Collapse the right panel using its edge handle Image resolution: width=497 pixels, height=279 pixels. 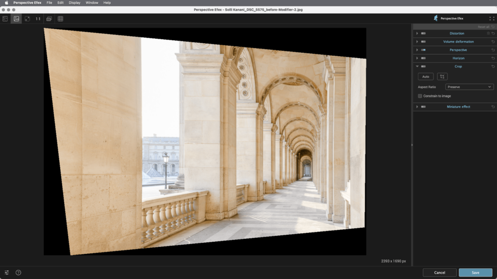(412, 145)
